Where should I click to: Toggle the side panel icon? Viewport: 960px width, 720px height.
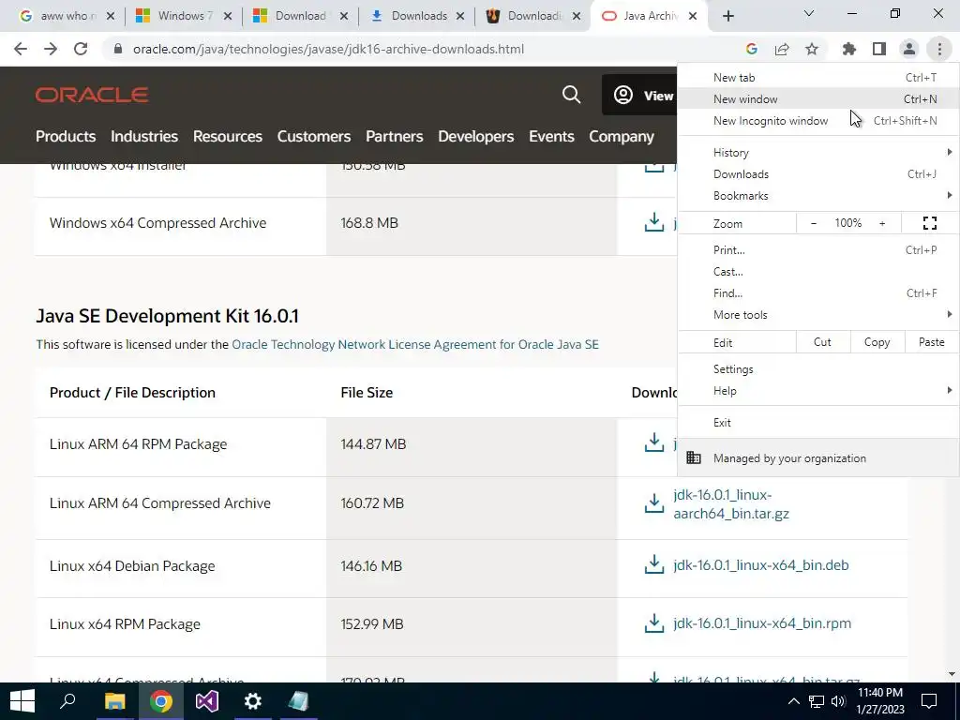879,49
